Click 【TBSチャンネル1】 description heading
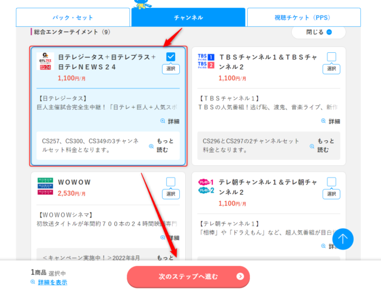This screenshot has width=381, height=291. tap(230, 99)
